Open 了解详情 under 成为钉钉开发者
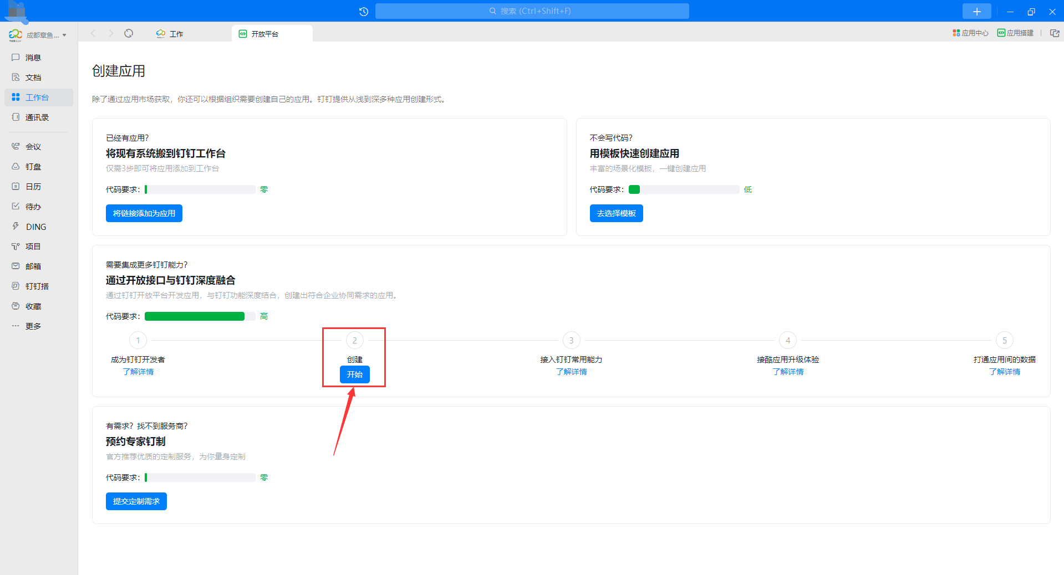The height and width of the screenshot is (575, 1064). click(138, 372)
